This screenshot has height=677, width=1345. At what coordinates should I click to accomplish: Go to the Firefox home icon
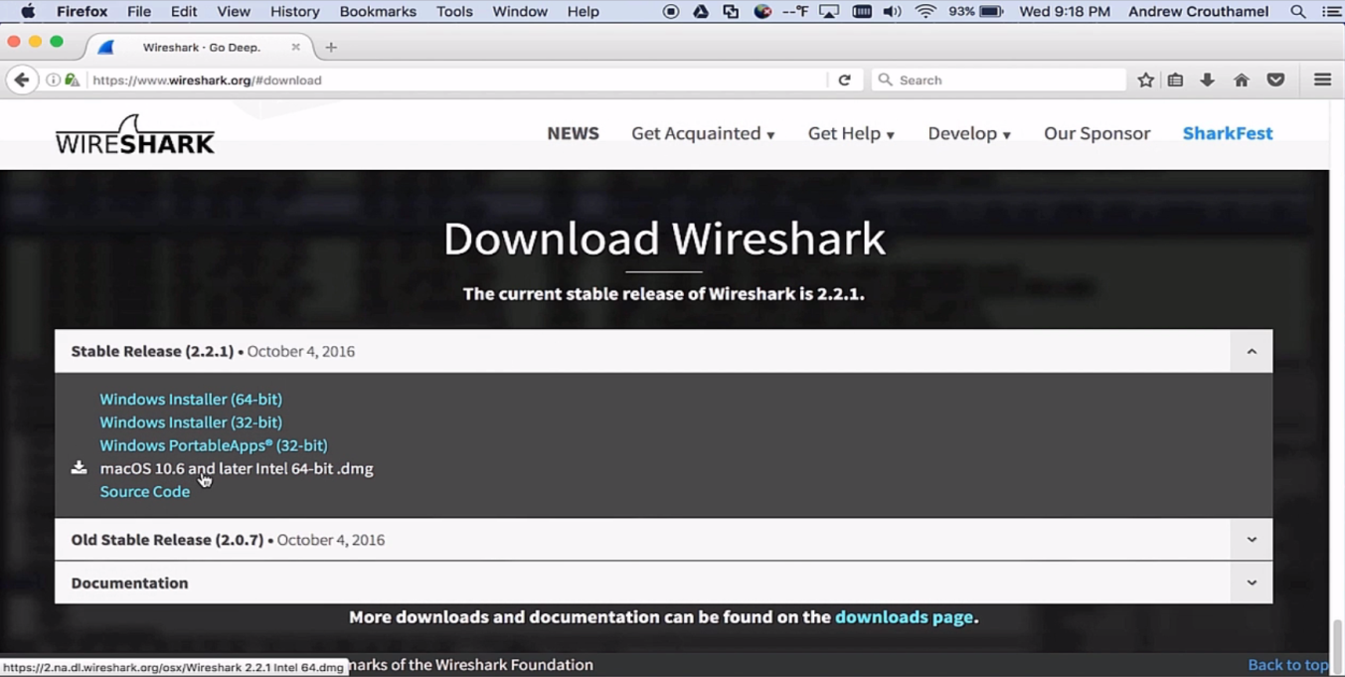[x=1242, y=80]
